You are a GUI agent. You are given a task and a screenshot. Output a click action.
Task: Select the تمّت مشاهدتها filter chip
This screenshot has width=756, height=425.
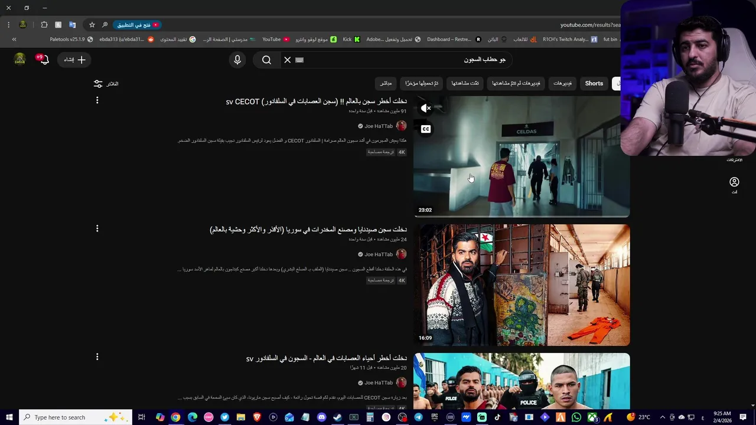tap(465, 83)
